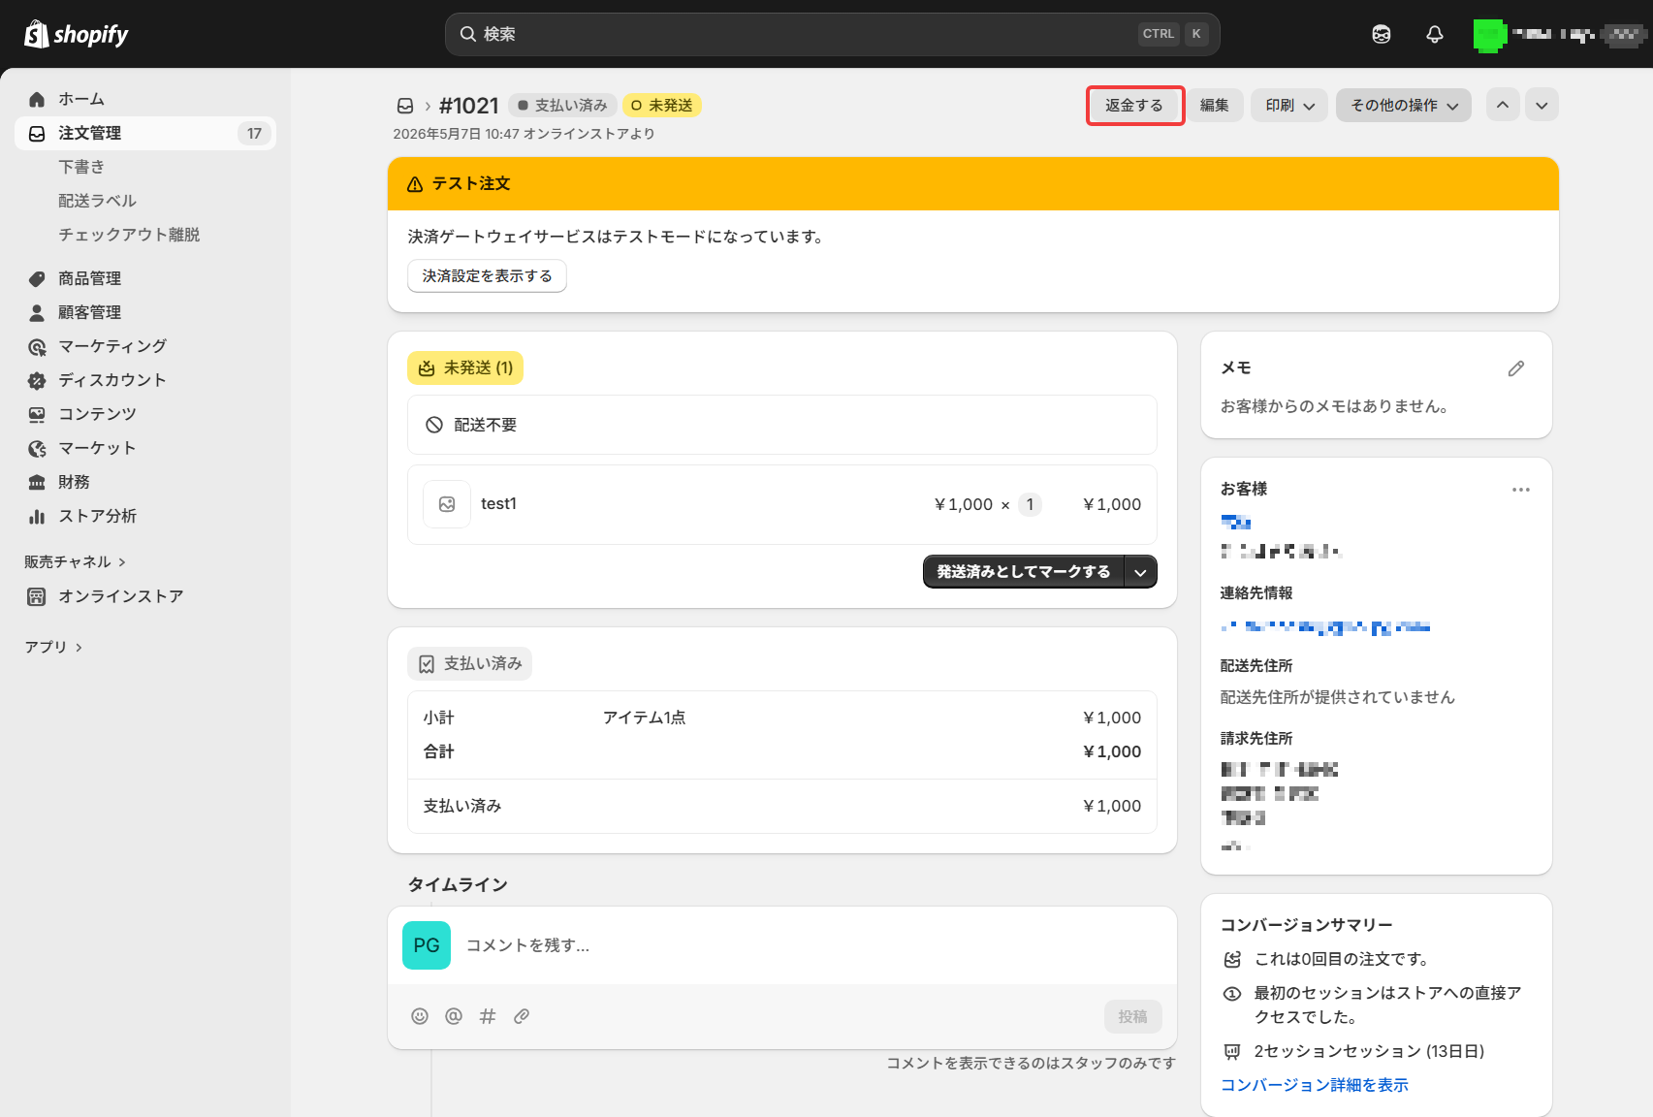Open the account menu avatar
The image size is (1653, 1117).
tap(1490, 35)
